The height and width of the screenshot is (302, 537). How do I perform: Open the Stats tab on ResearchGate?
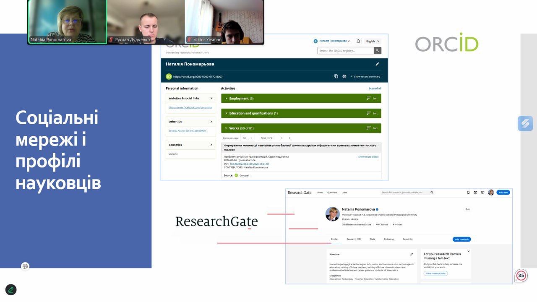pyautogui.click(x=372, y=239)
